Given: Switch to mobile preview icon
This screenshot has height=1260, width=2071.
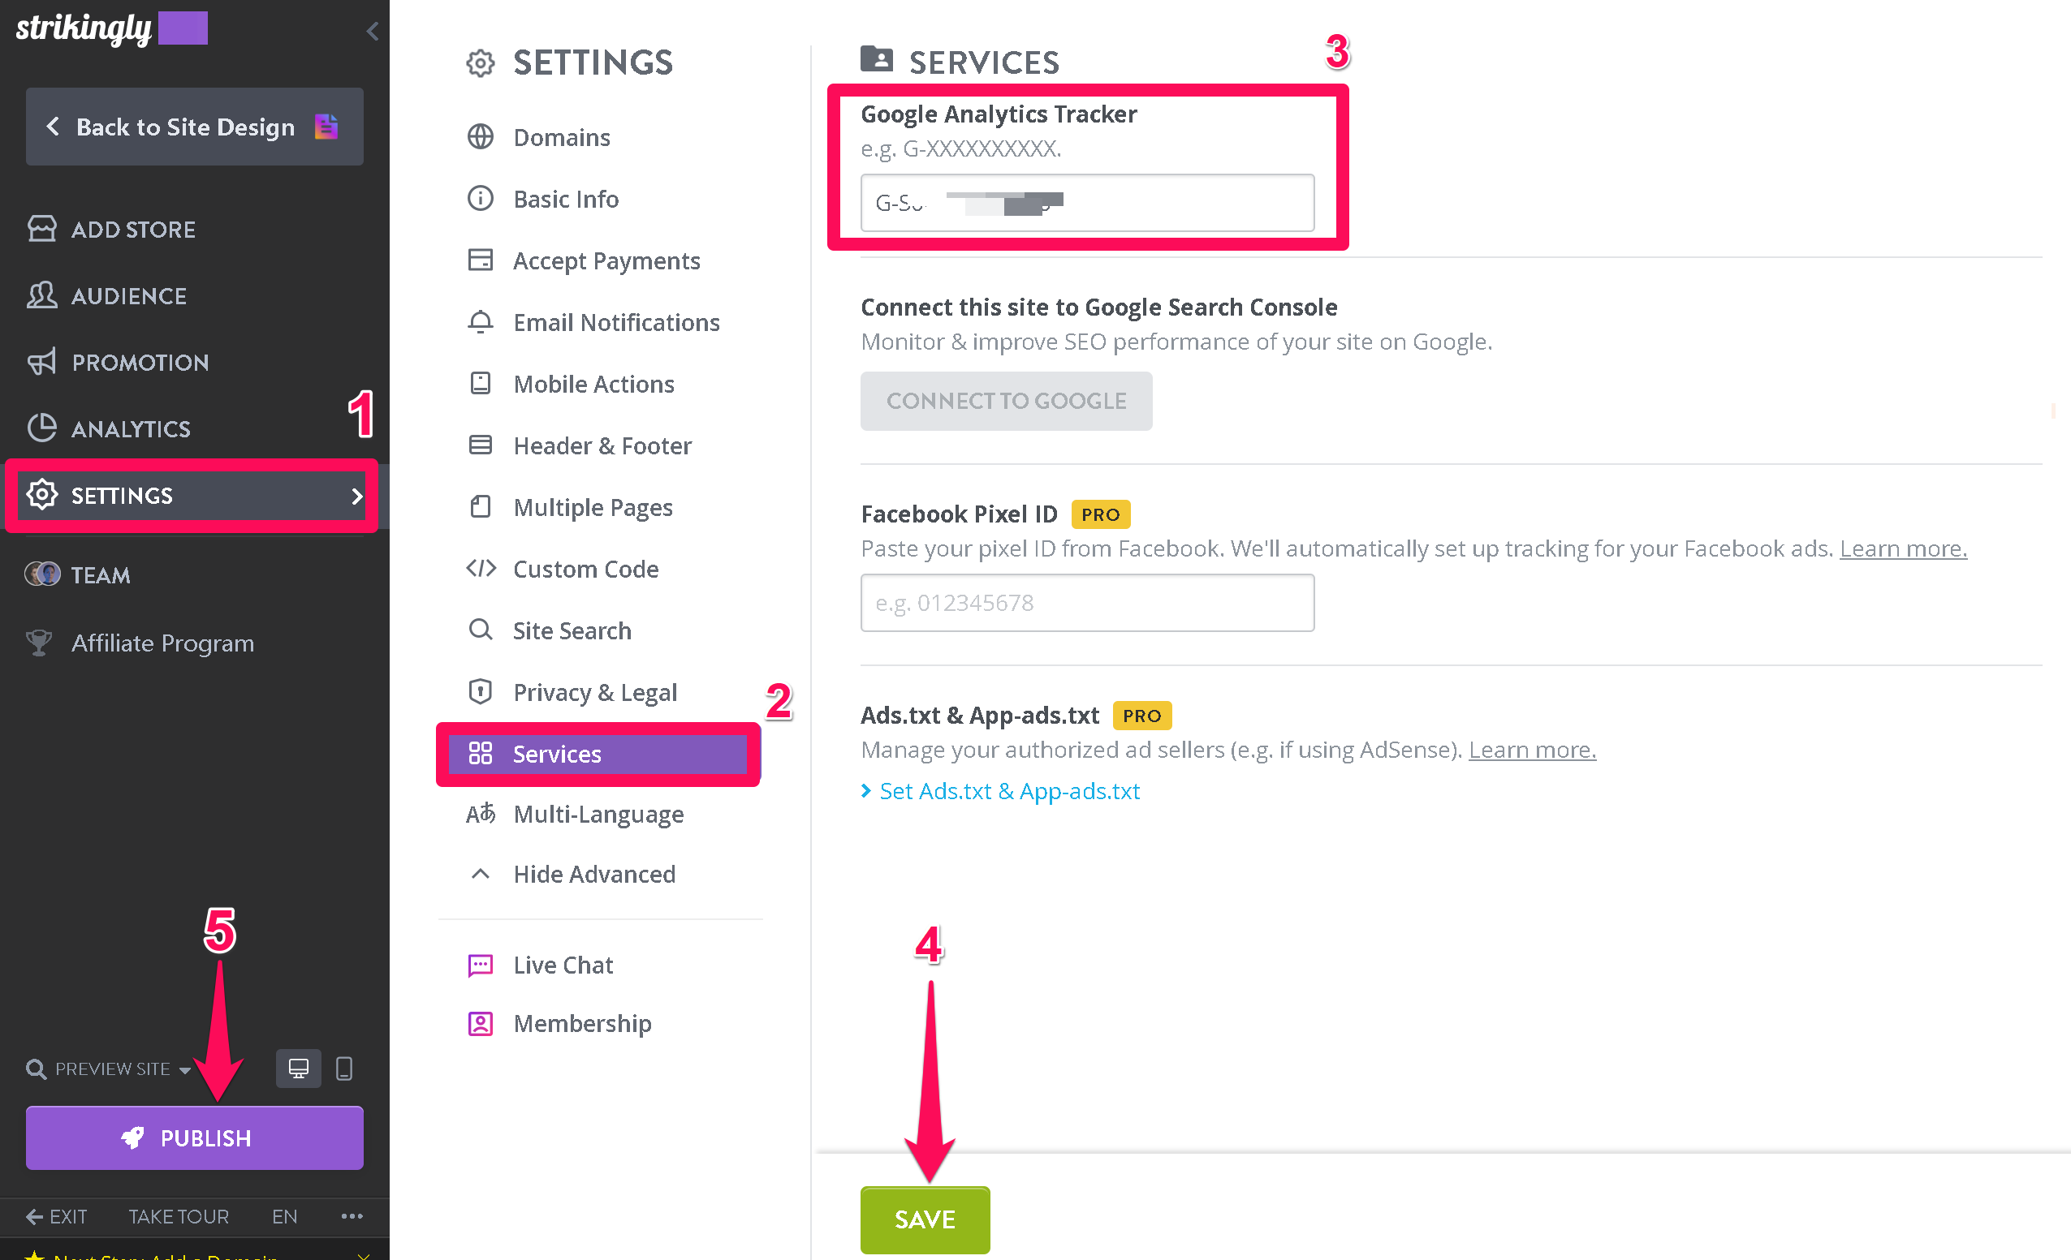Looking at the screenshot, I should pyautogui.click(x=343, y=1068).
